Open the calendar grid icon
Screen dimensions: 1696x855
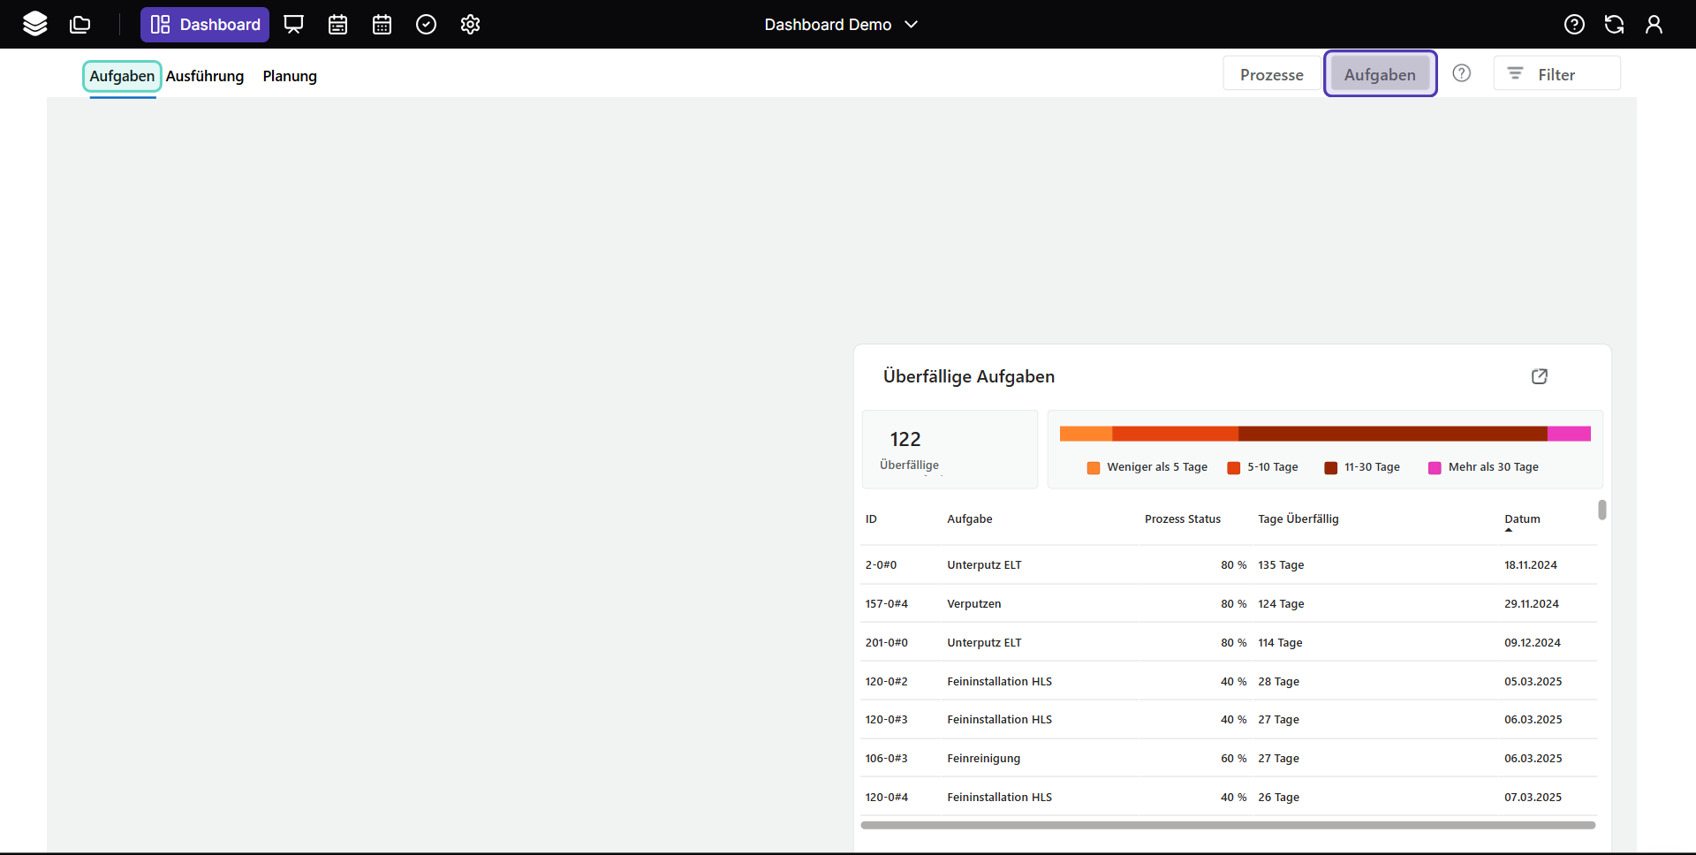point(382,24)
